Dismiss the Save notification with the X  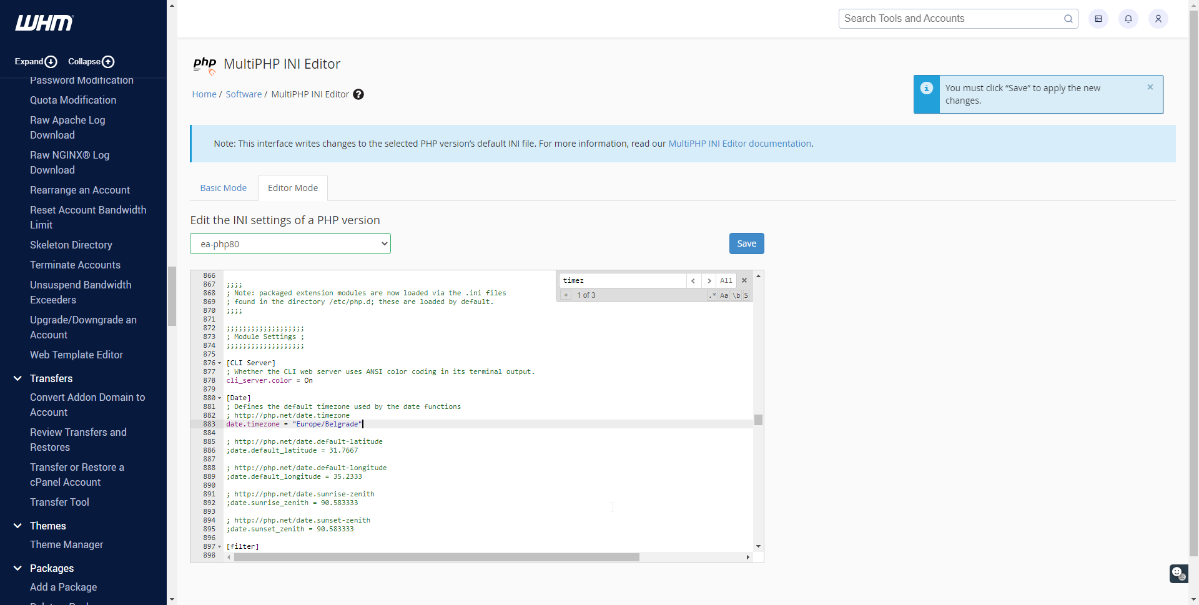(x=1150, y=87)
